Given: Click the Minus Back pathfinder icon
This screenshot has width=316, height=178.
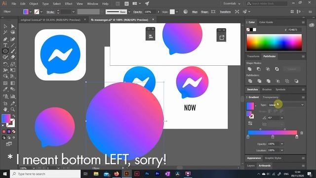Looking at the screenshot, I should click(x=296, y=81).
